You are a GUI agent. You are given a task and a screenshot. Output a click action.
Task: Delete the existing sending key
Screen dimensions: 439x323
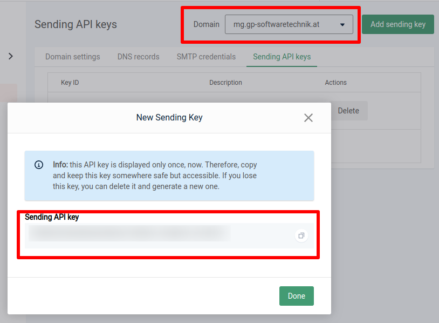(348, 111)
